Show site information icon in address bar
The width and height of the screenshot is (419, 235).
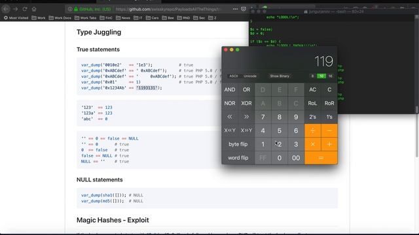(x=70, y=9)
